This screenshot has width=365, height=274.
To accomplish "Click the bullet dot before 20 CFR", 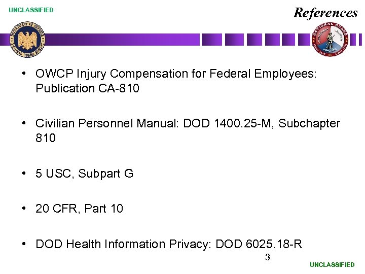I will (24, 209).
